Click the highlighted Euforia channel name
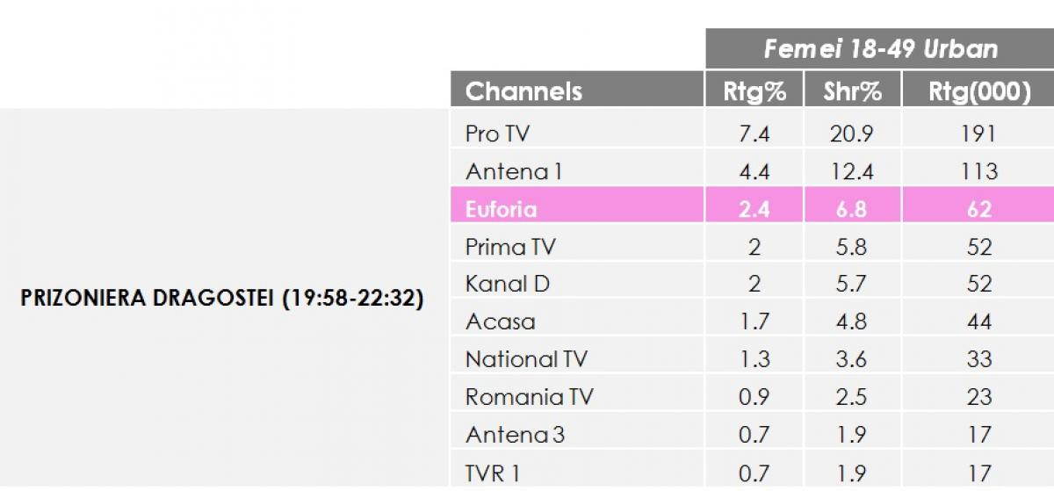Viewport: 1054px width, 491px height. click(501, 209)
